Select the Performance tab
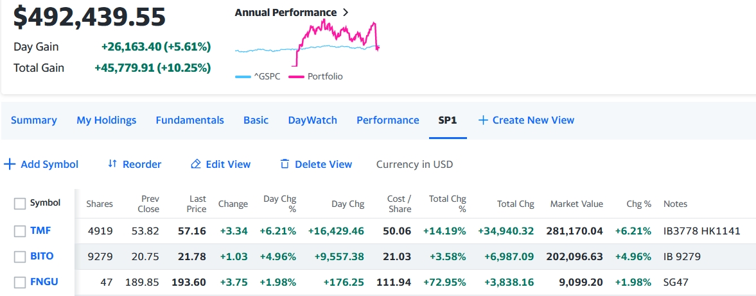Viewport: 756px width, 296px height. tap(387, 120)
